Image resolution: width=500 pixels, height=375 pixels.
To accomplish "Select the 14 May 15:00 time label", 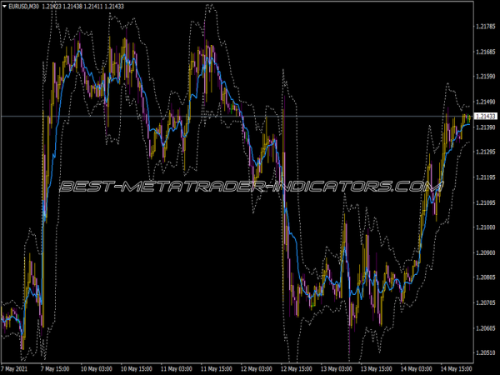I will pos(457,369).
